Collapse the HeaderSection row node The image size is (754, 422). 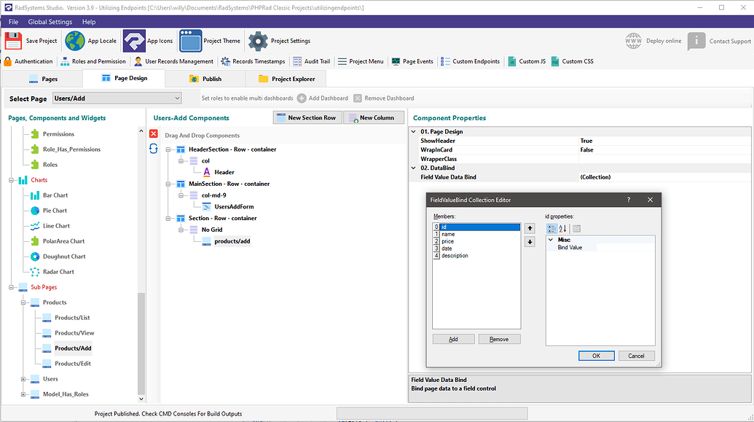click(169, 149)
